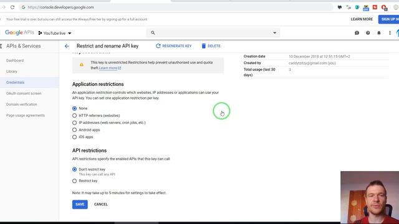399x224 pixels.
Task: Select iOS apps restriction option
Action: 74,137
